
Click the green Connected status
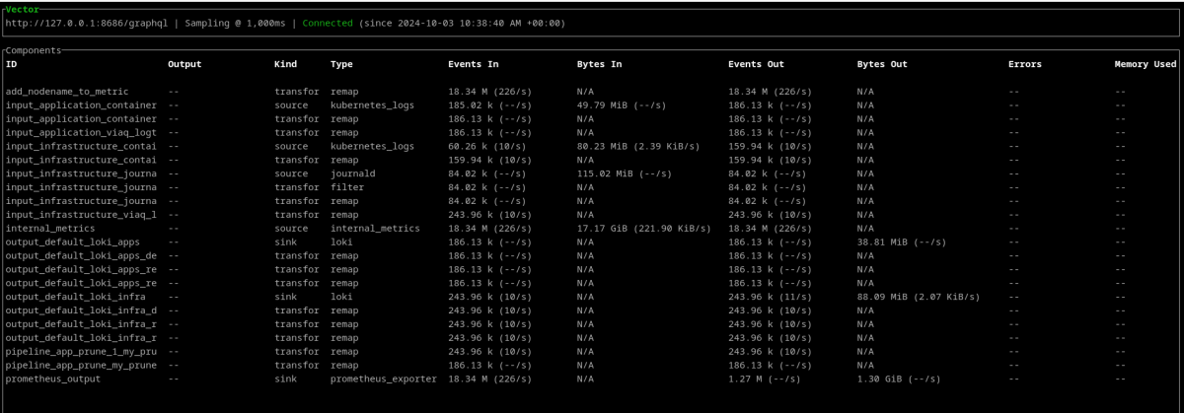coord(330,22)
